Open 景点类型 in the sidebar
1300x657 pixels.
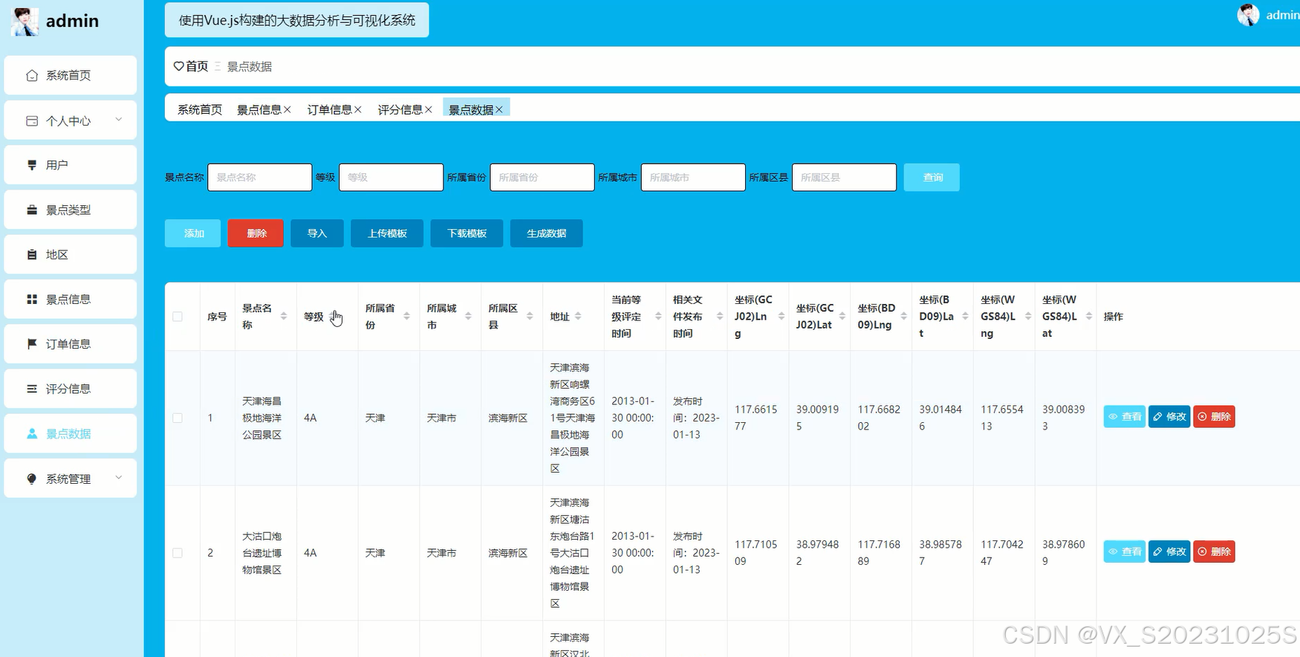click(71, 210)
